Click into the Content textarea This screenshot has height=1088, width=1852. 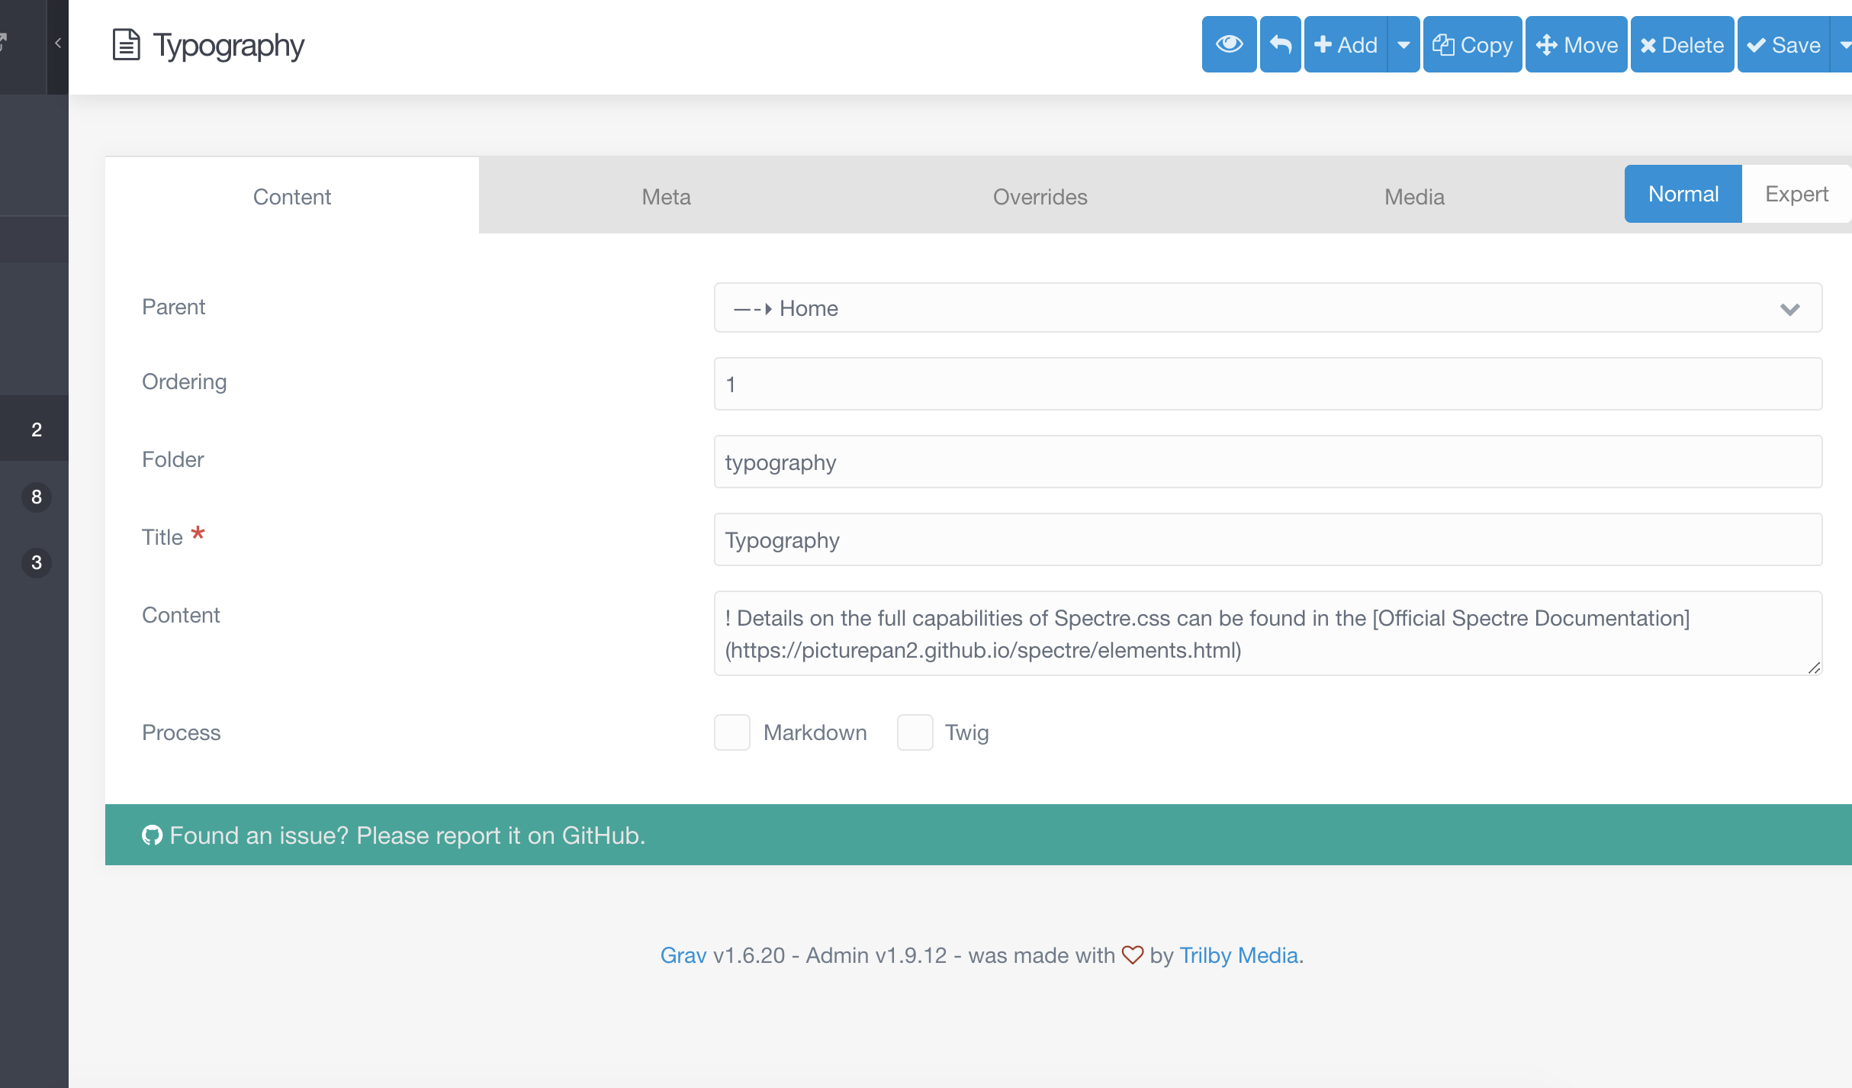pyautogui.click(x=1268, y=633)
